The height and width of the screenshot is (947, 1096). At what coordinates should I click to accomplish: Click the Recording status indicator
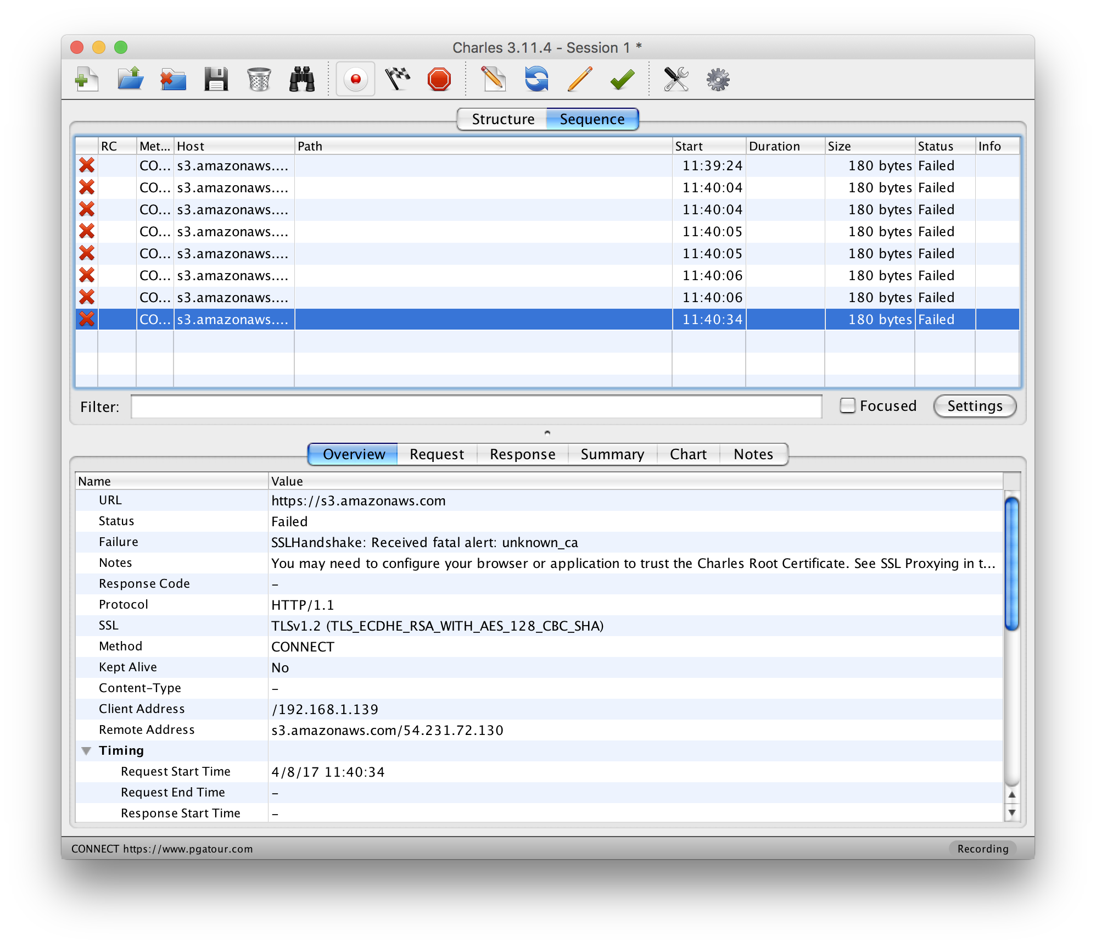[x=982, y=849]
